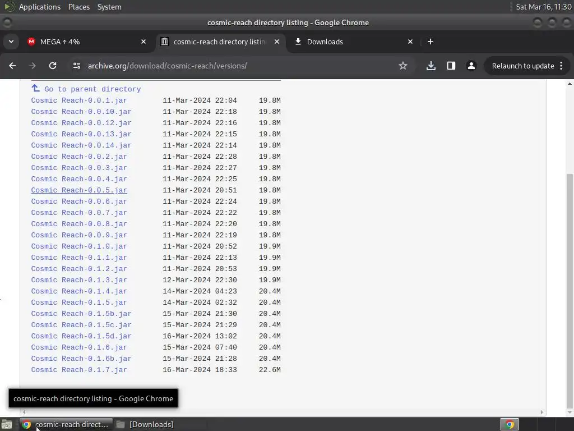Download Cosmic Reach-0.1.3.jar
574x431 pixels.
point(78,280)
